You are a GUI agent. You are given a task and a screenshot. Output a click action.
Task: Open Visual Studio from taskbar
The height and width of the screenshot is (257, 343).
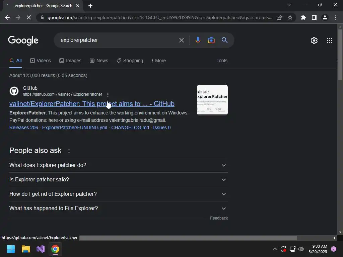pyautogui.click(x=41, y=249)
